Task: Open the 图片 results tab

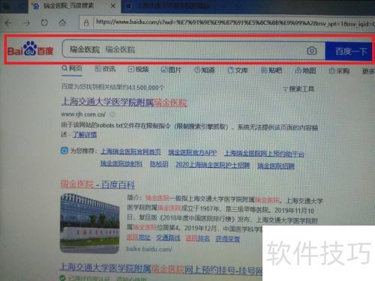Action: [x=171, y=70]
